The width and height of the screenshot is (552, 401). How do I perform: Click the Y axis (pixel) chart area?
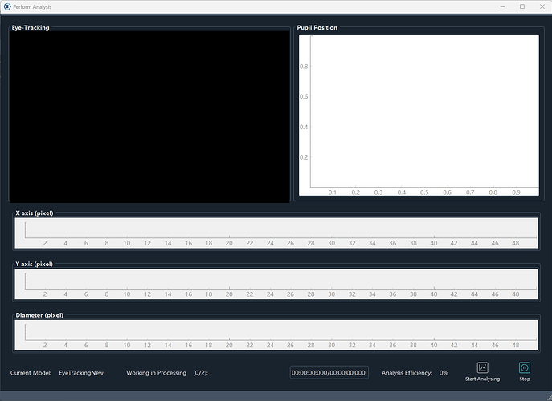[x=276, y=279]
